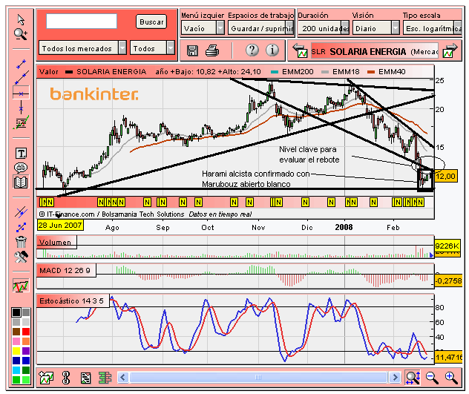
Task: Go to the next security arrow icon
Action: pyautogui.click(x=450, y=50)
